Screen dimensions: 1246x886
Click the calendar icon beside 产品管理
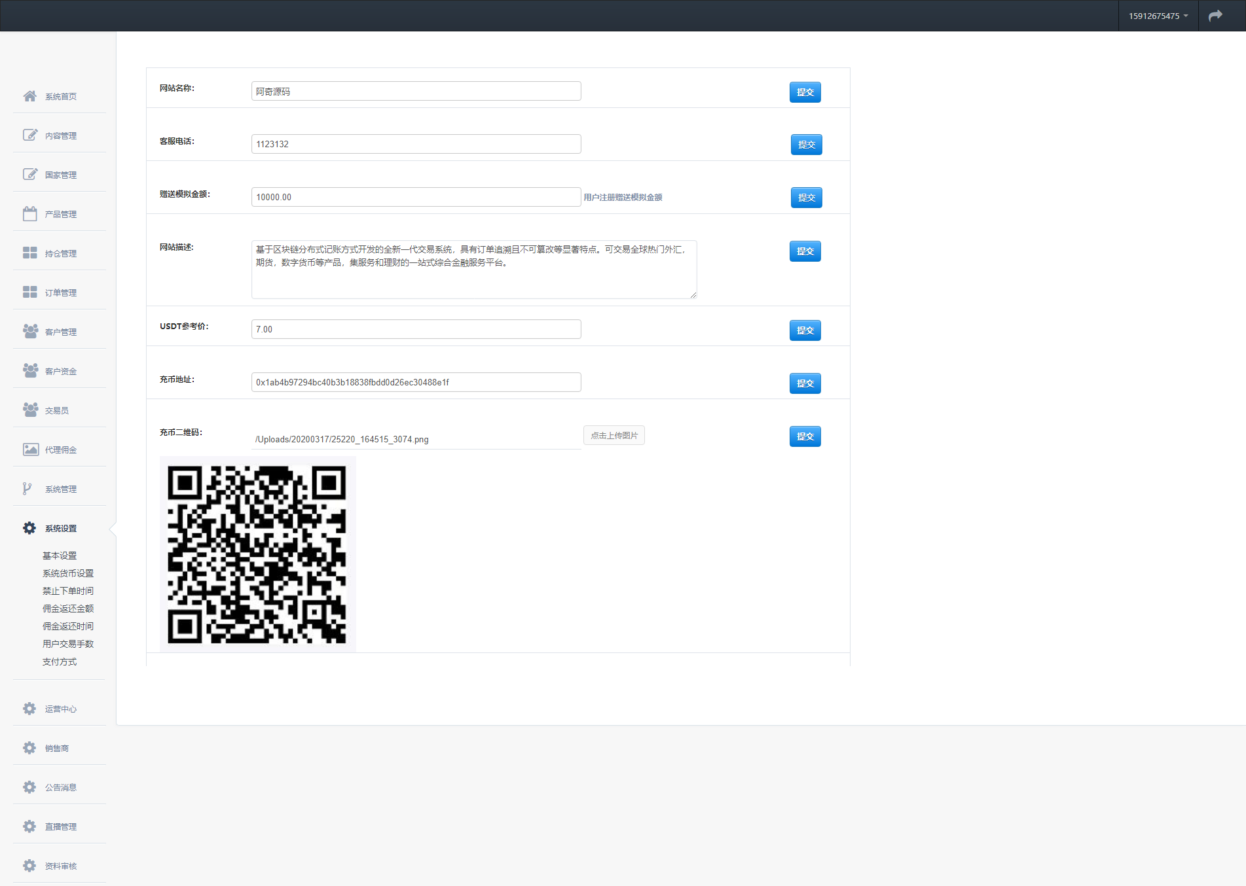[29, 214]
